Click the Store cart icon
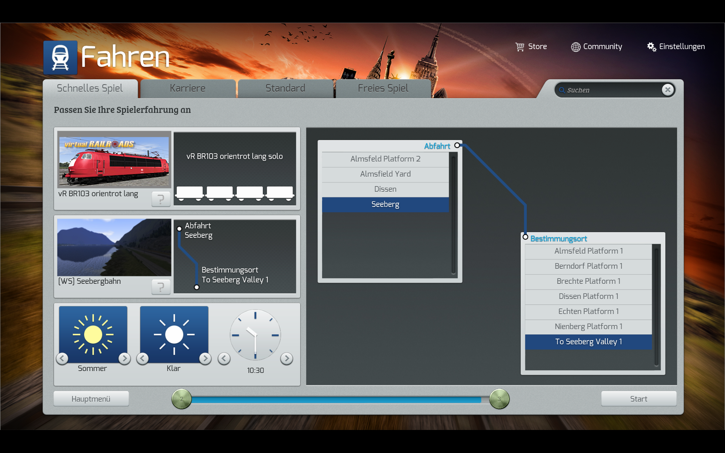This screenshot has height=453, width=725. coord(520,47)
